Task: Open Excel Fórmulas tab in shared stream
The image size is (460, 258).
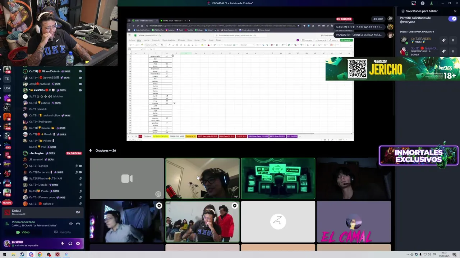Action: (x=181, y=40)
